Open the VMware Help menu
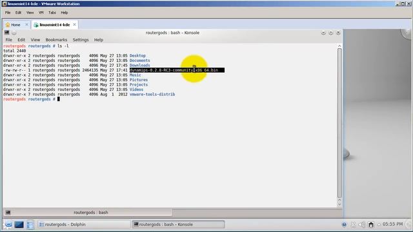Viewport: 413px width, 232px height. click(65, 13)
